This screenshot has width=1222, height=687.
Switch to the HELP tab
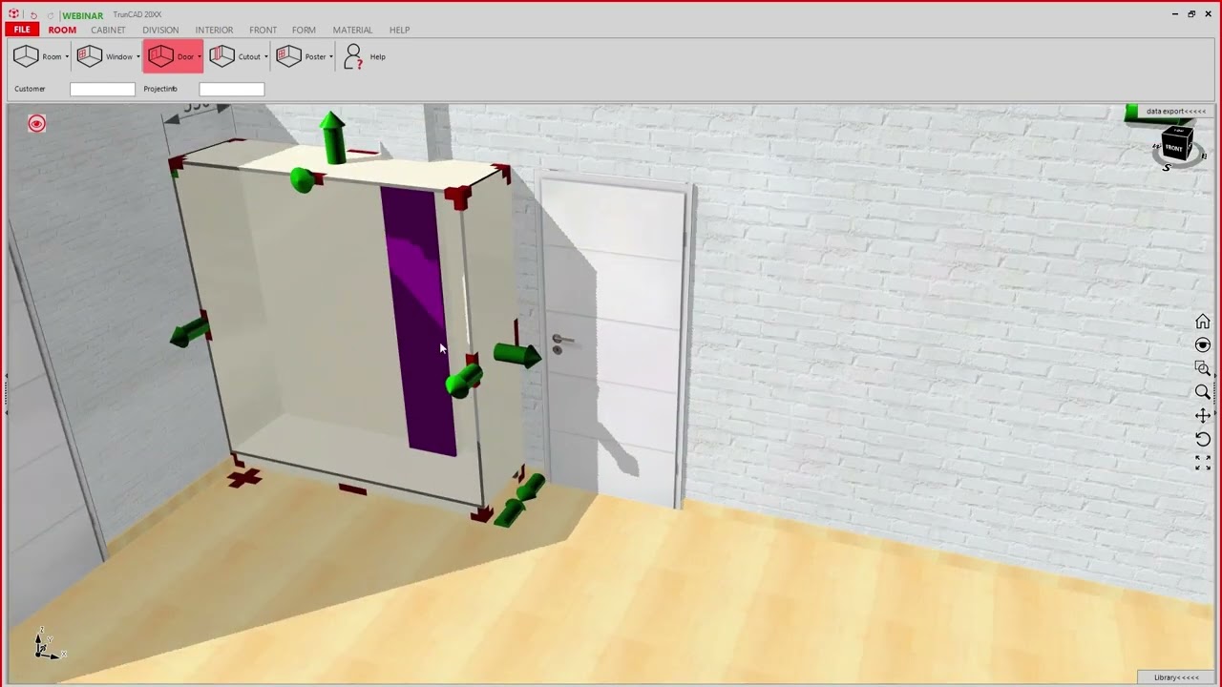399,30
